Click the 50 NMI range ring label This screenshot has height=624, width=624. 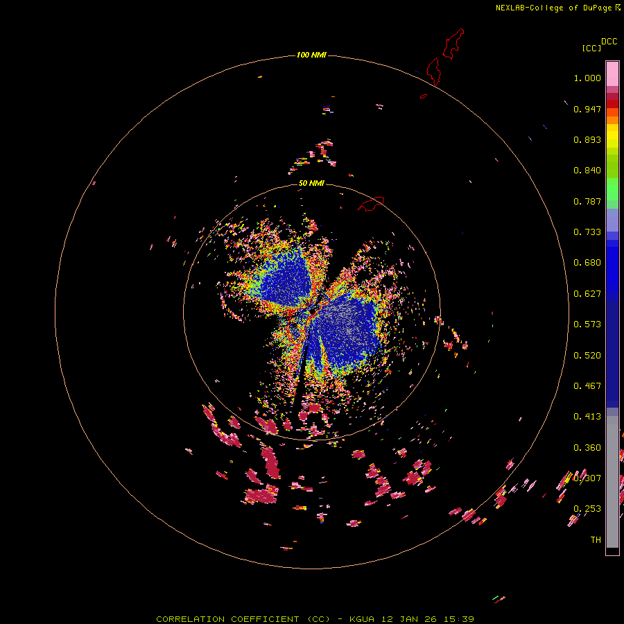(311, 183)
